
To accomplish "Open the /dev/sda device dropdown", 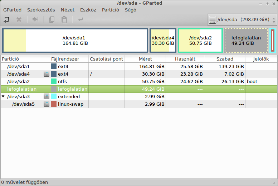I will tap(242, 20).
